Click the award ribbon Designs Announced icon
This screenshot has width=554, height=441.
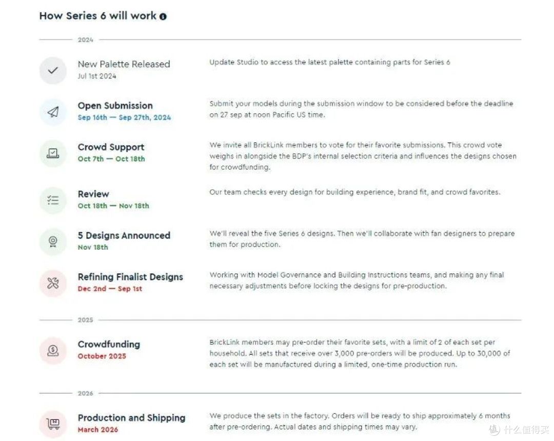click(x=53, y=242)
